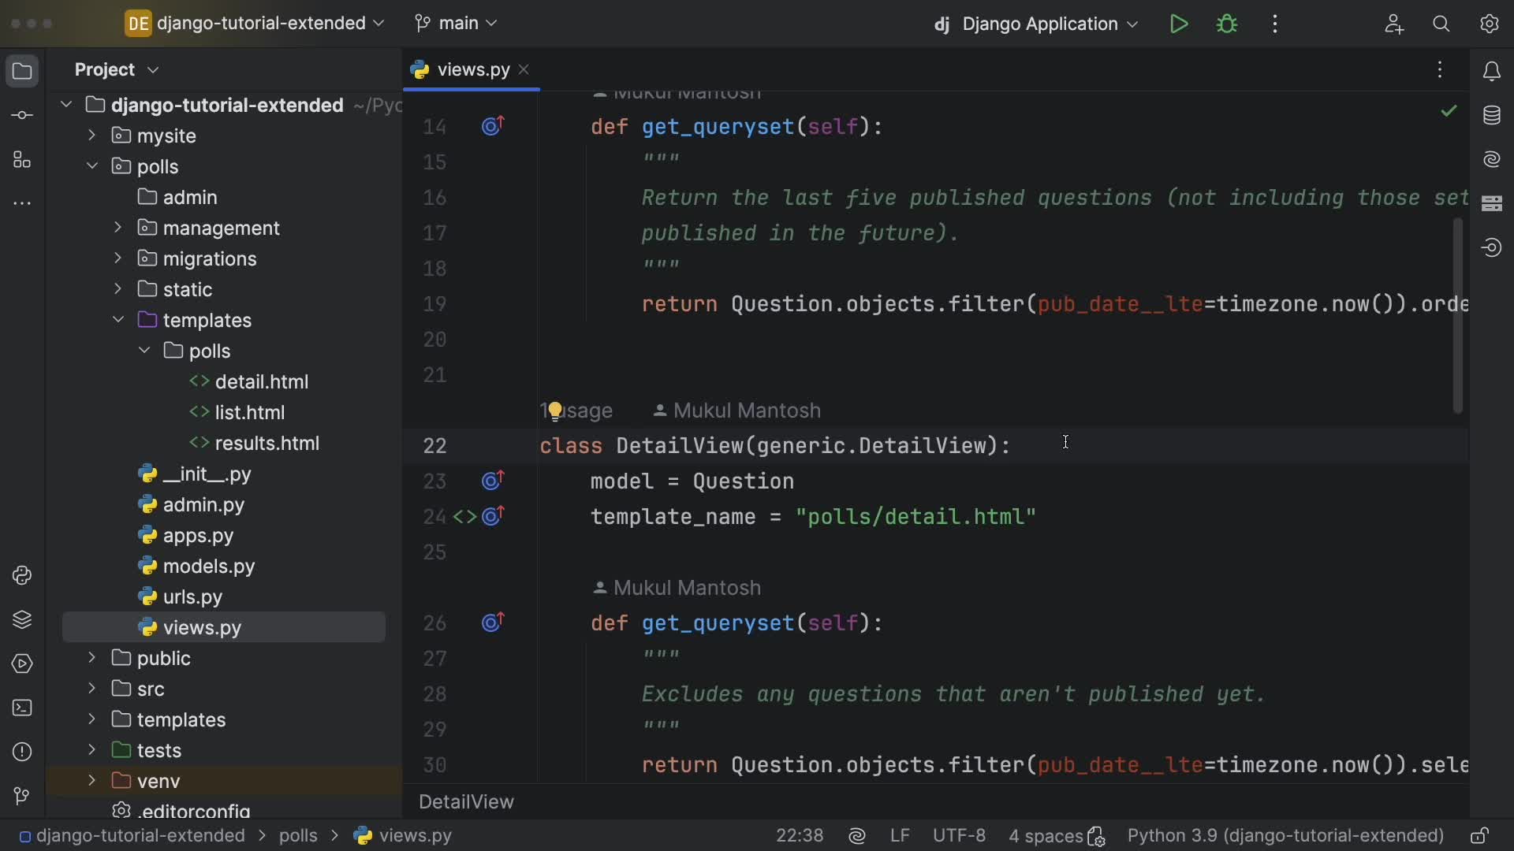The image size is (1514, 851).
Task: Open the Terminal tool window
Action: pos(22,708)
